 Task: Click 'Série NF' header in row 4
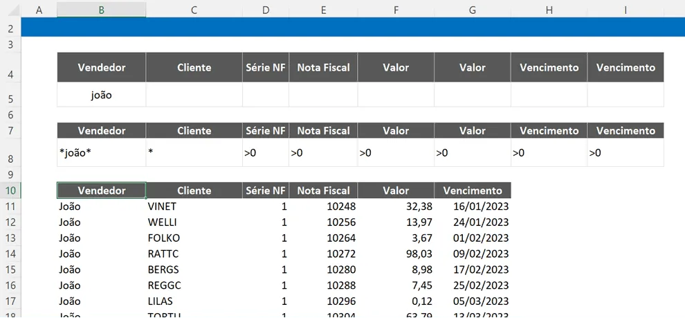point(266,67)
